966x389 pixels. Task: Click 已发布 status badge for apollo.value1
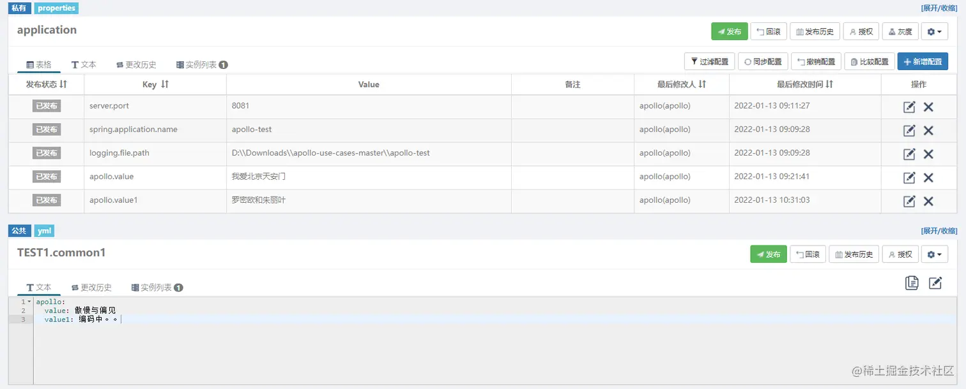pos(47,200)
